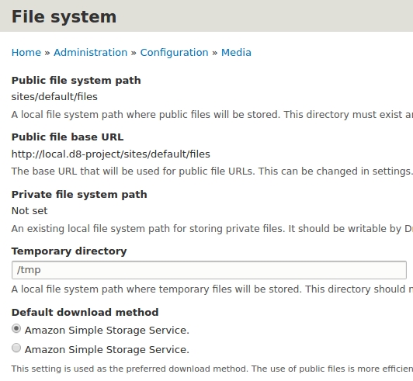Click the temporary files description below /tmp field
The width and height of the screenshot is (413, 381).
click(212, 289)
